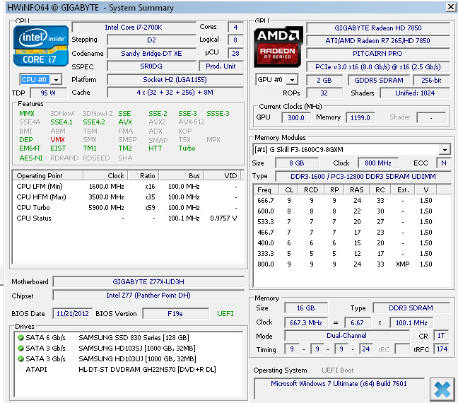Click the Prod. Unit button
Viewport: 458px width, 403px height.
[x=221, y=66]
